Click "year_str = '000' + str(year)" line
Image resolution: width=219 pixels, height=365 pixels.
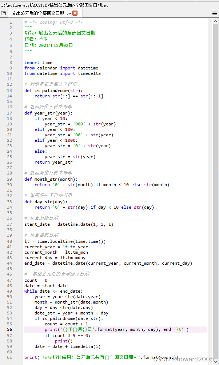click(x=80, y=124)
